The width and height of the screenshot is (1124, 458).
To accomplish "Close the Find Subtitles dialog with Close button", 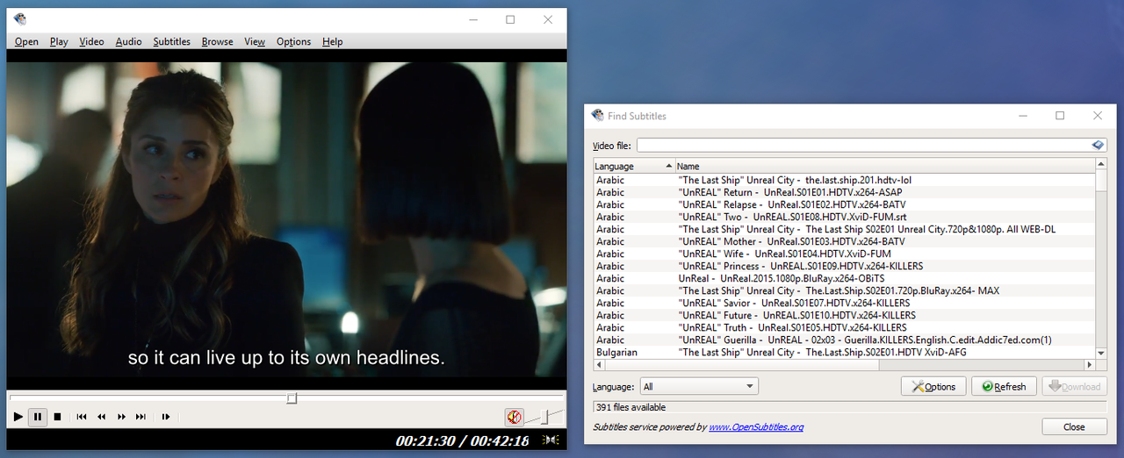I will click(1074, 427).
